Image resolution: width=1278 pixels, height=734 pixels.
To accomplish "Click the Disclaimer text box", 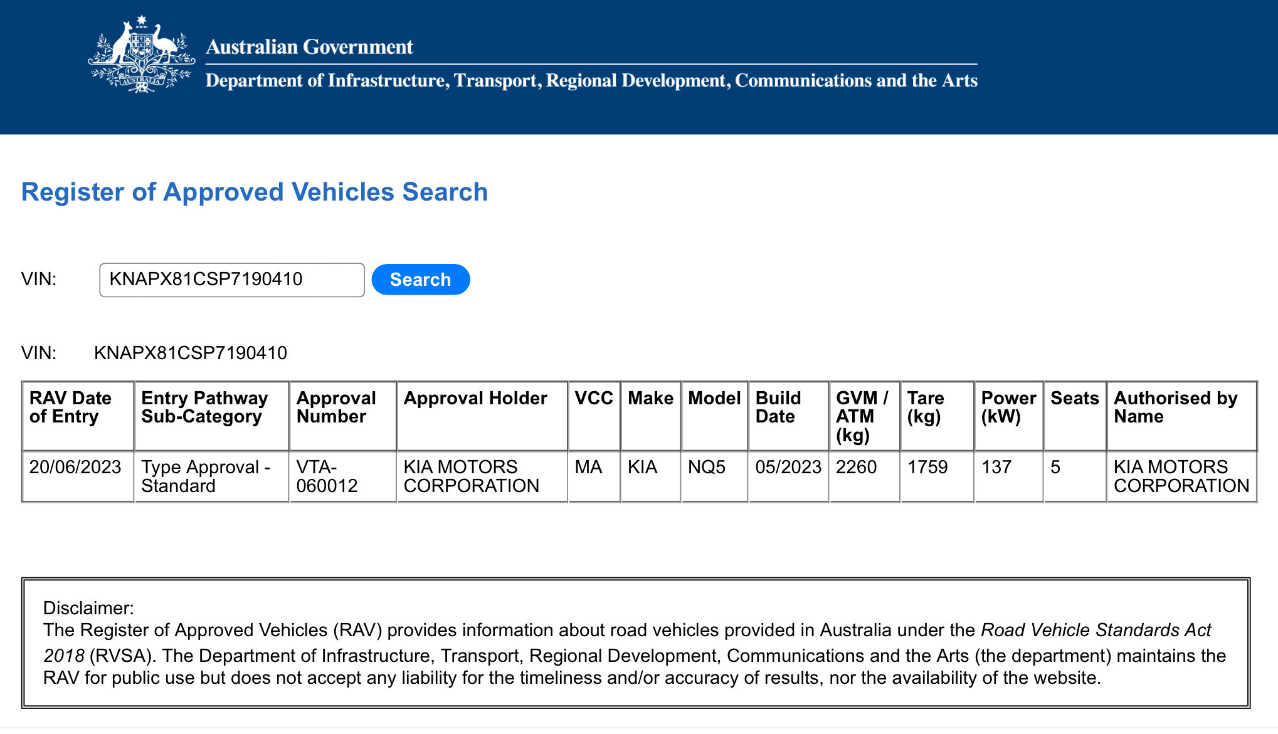I will [x=635, y=643].
